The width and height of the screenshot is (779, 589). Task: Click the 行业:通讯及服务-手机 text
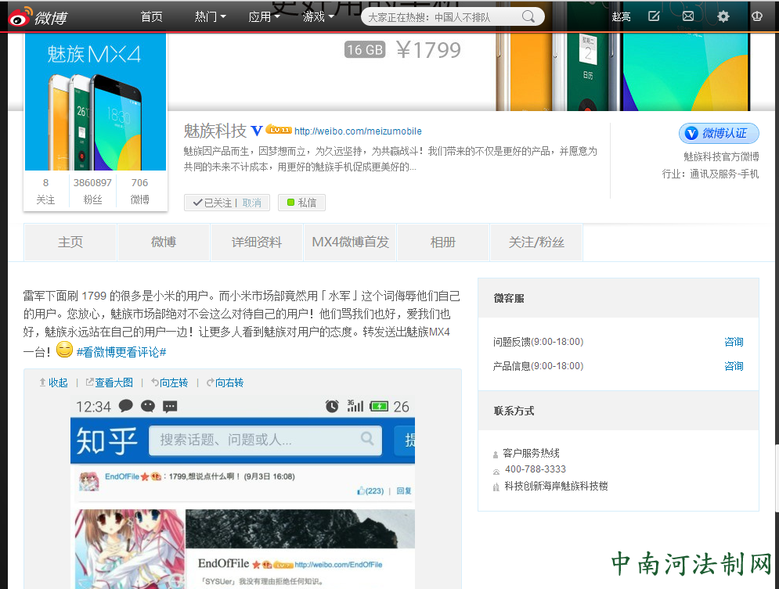(x=710, y=174)
